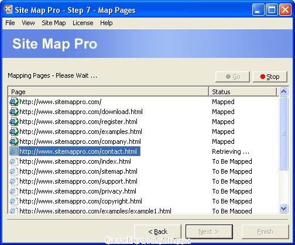Go back to the previous step
295x245 pixels.
tap(158, 232)
